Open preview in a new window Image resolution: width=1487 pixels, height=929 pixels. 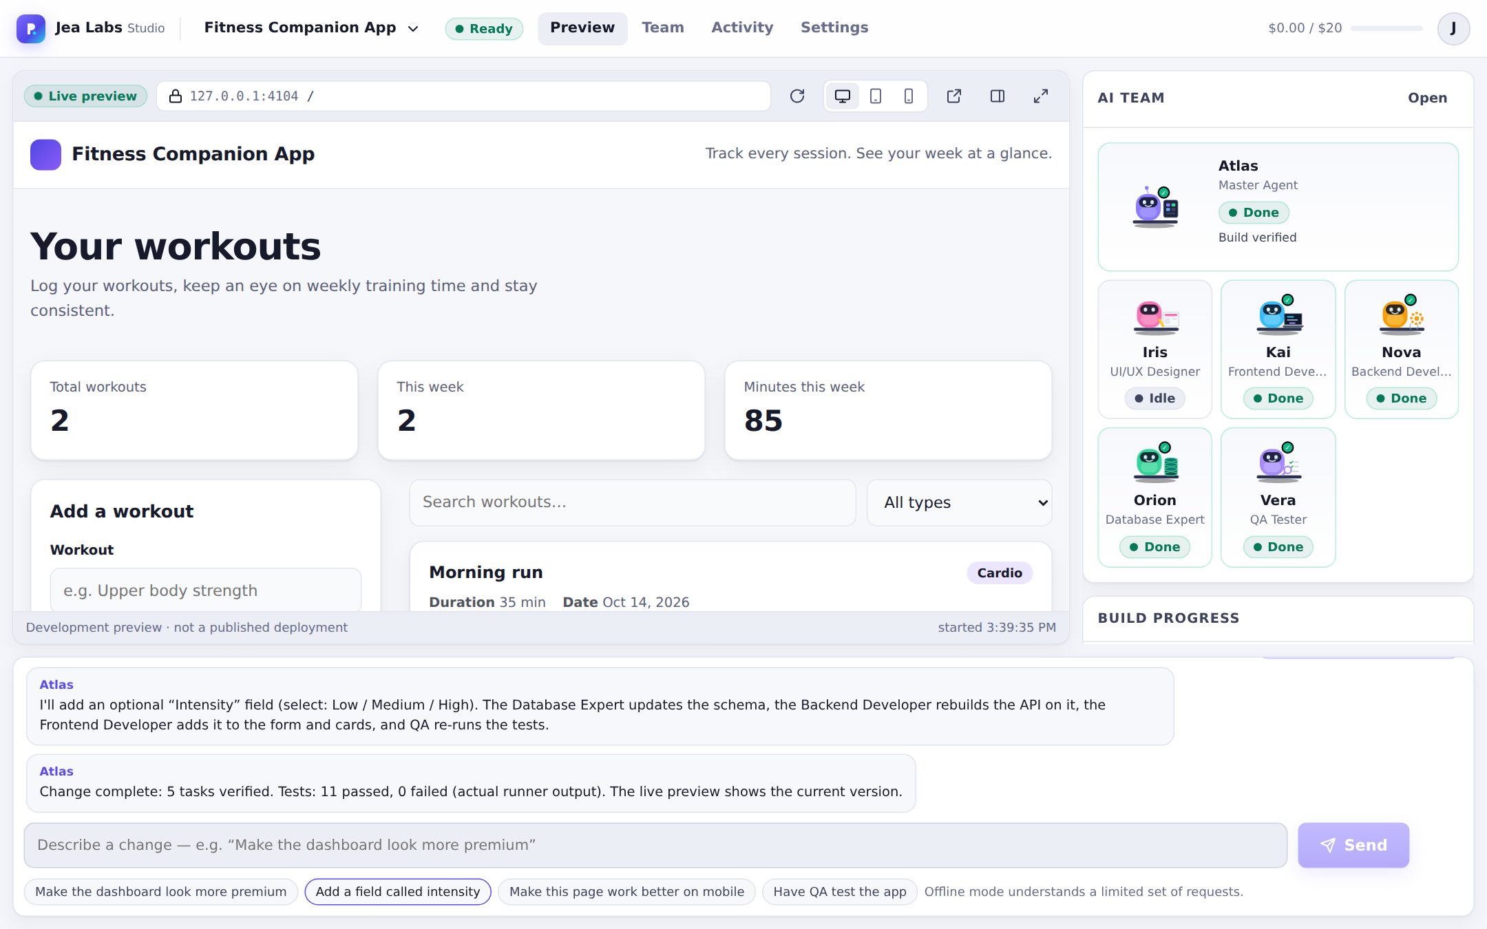[954, 96]
